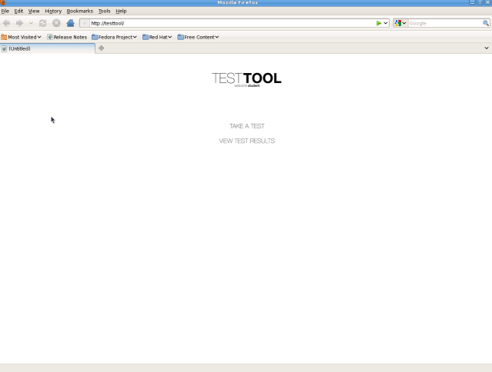The image size is (492, 372).
Task: Open the search engine selector dropdown
Action: point(400,23)
